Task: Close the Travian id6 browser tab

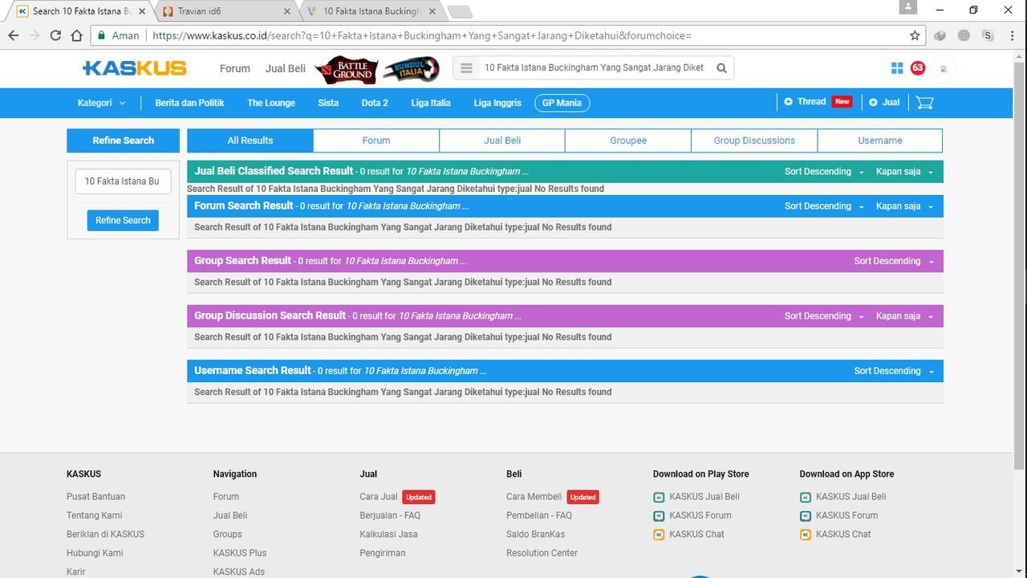Action: point(288,11)
